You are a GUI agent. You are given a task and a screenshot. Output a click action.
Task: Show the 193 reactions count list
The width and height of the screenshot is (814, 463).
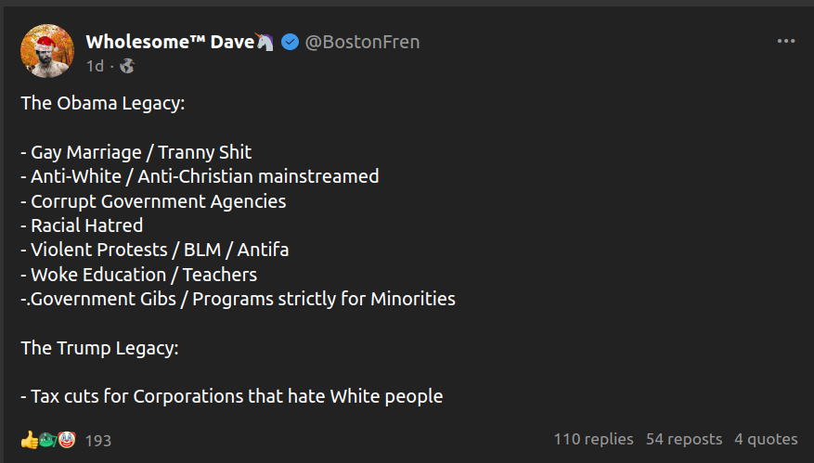(x=97, y=441)
